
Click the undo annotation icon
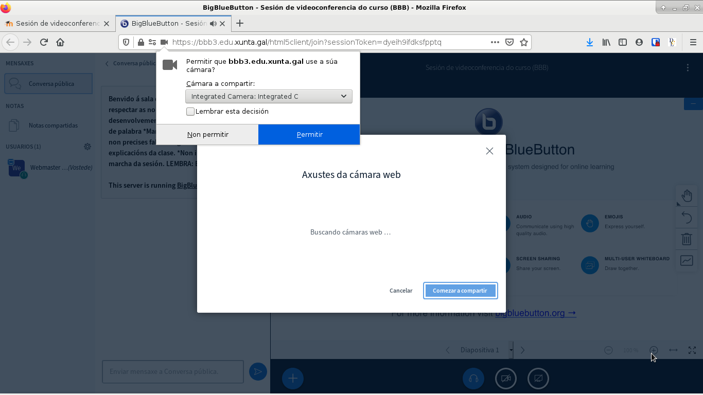687,218
